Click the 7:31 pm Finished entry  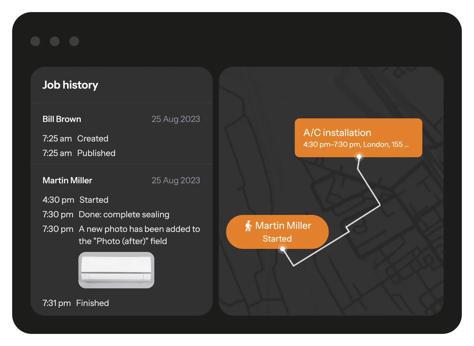click(x=76, y=303)
